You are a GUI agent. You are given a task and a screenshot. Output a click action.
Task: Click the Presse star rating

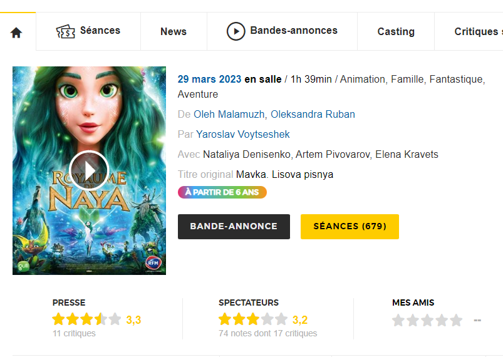tap(87, 319)
